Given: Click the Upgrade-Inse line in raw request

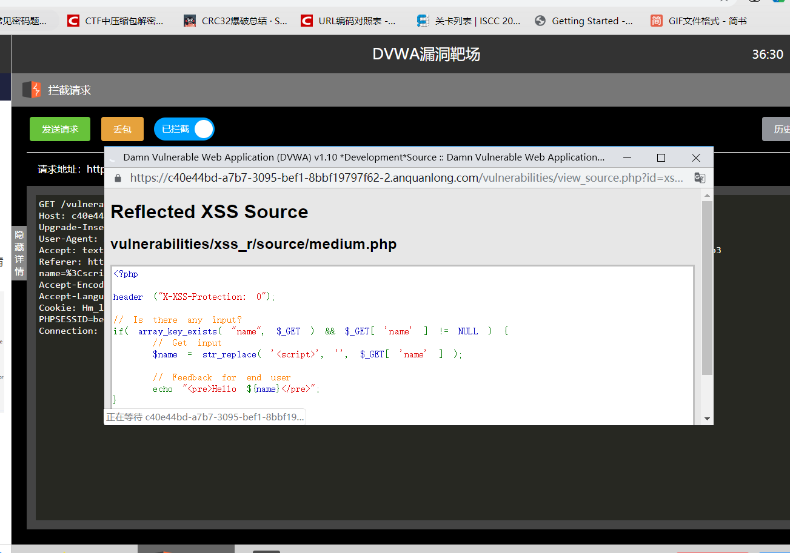Looking at the screenshot, I should (x=72, y=227).
